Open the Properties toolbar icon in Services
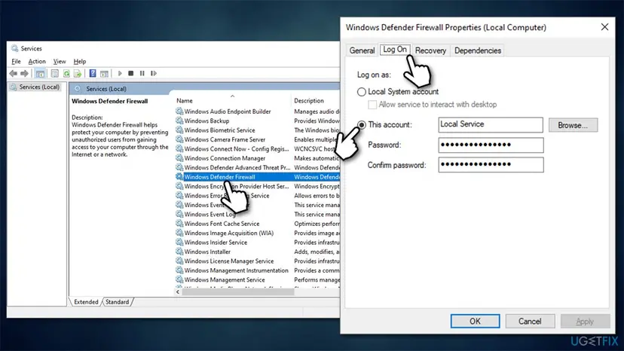This screenshot has height=351, width=624. click(55, 73)
